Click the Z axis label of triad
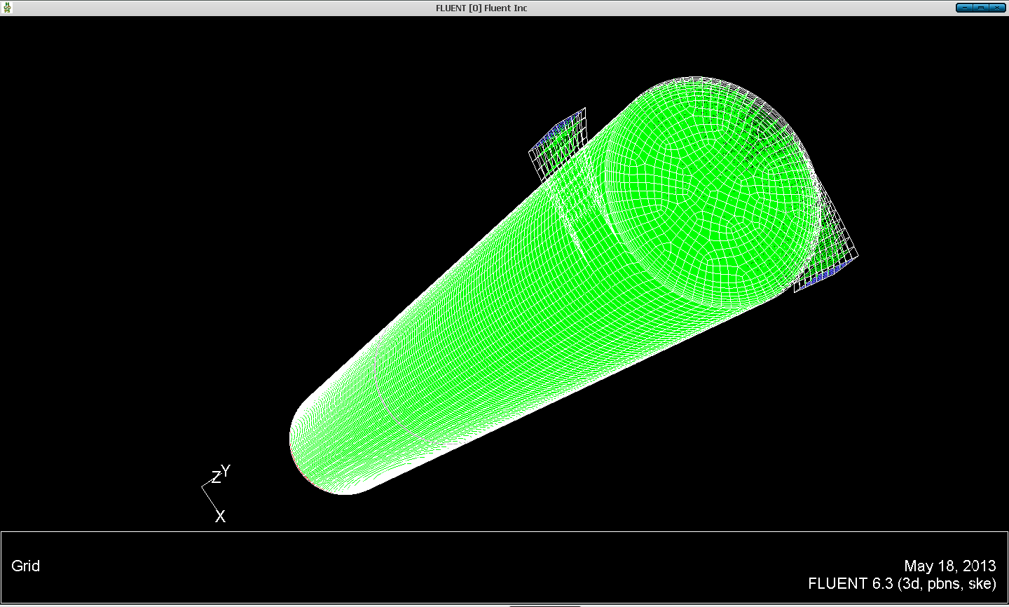This screenshot has height=607, width=1009. (216, 478)
